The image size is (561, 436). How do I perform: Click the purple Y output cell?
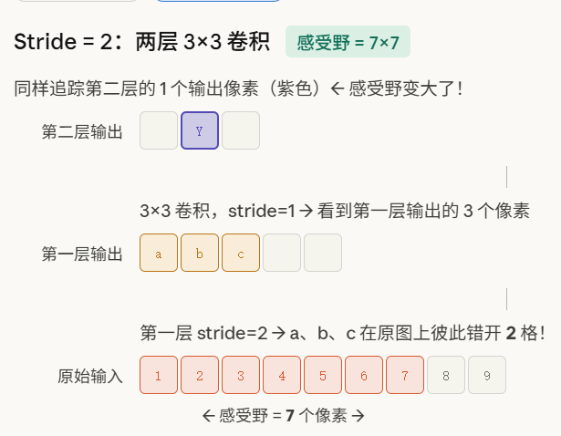(200, 130)
